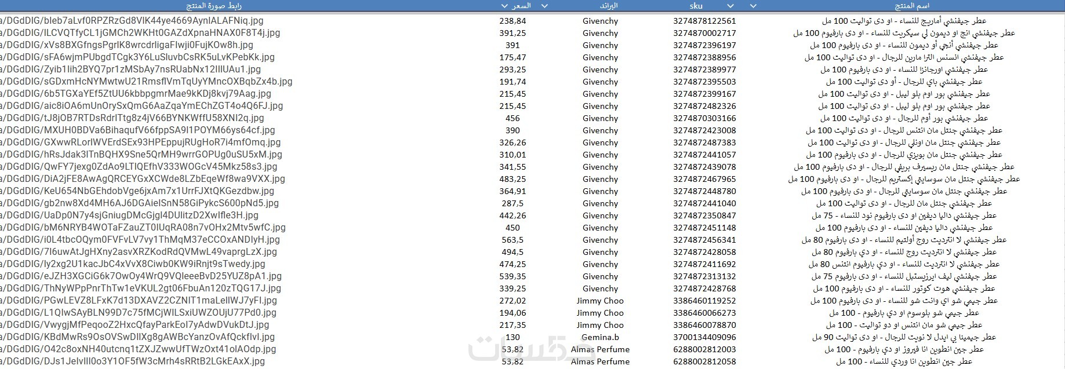Select Almas Perfume brand for SKU 6288002812003
The image size is (1065, 369).
[600, 349]
